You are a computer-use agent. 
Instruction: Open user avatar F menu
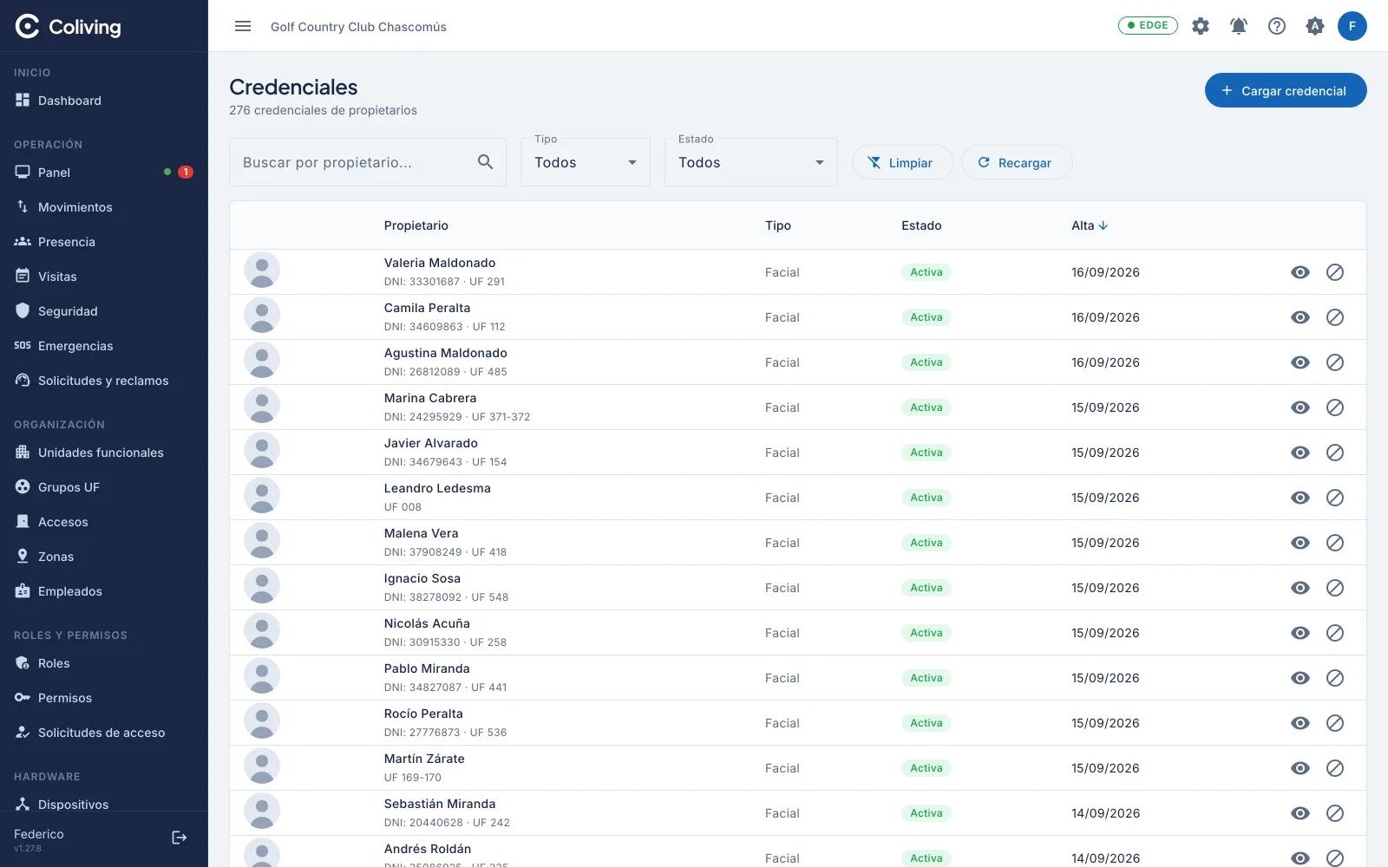[1352, 26]
